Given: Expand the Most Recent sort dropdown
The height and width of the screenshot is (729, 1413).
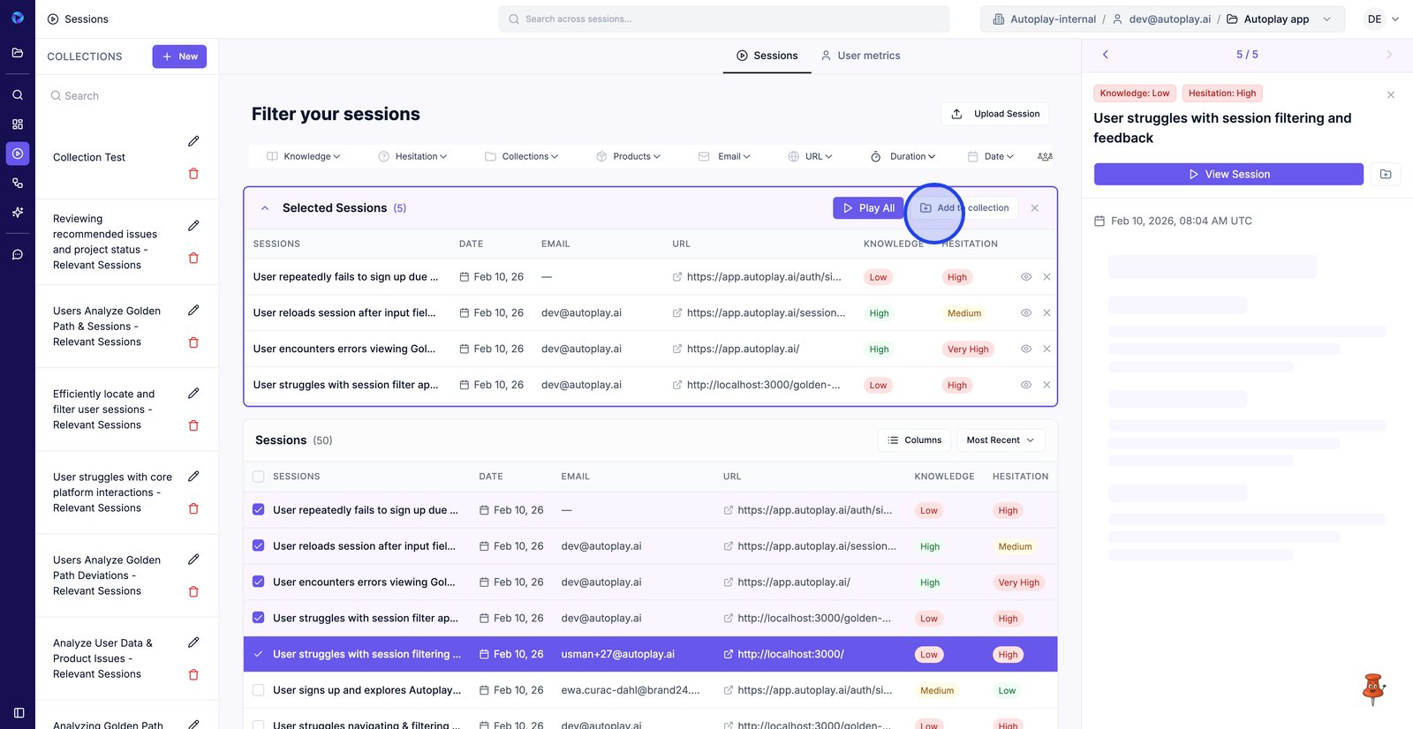Looking at the screenshot, I should tap(1001, 440).
